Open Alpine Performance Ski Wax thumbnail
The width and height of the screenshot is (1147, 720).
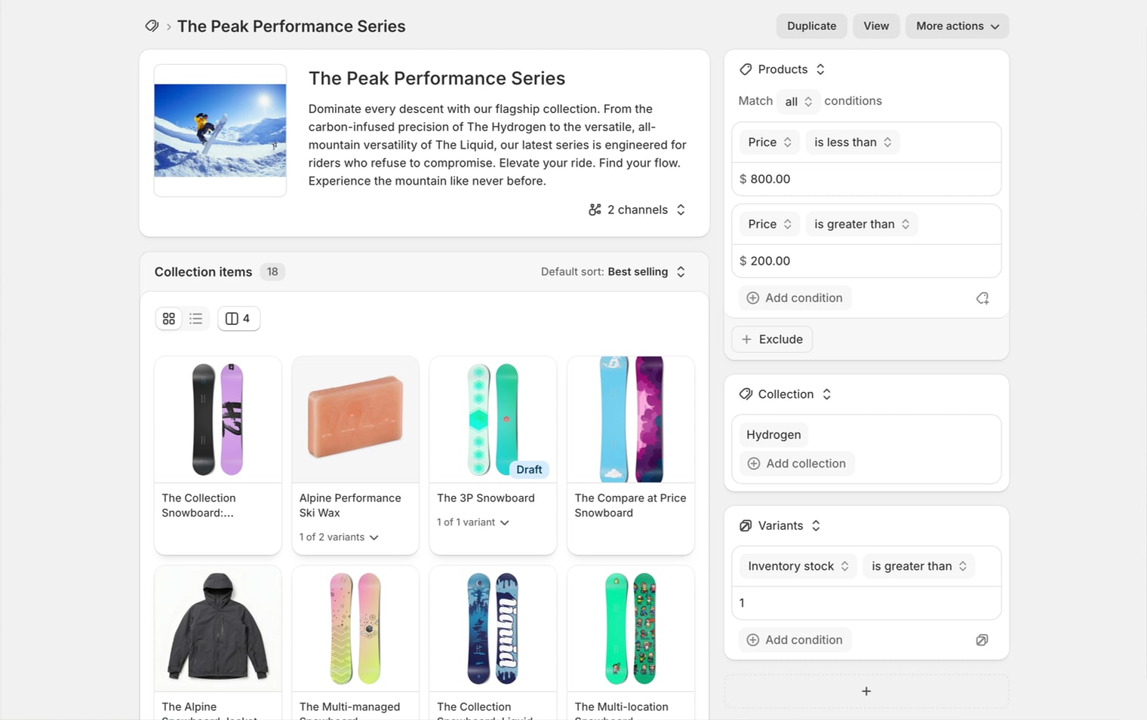pyautogui.click(x=355, y=419)
